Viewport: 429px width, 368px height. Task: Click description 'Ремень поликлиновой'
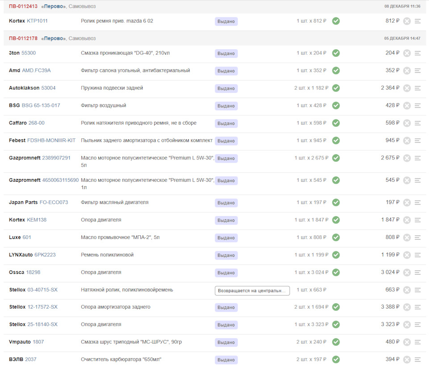click(x=107, y=255)
